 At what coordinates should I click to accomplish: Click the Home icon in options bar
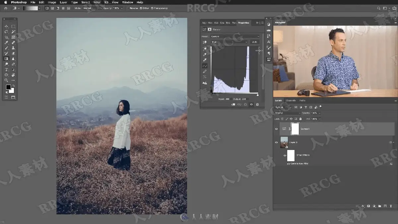coord(6,8)
